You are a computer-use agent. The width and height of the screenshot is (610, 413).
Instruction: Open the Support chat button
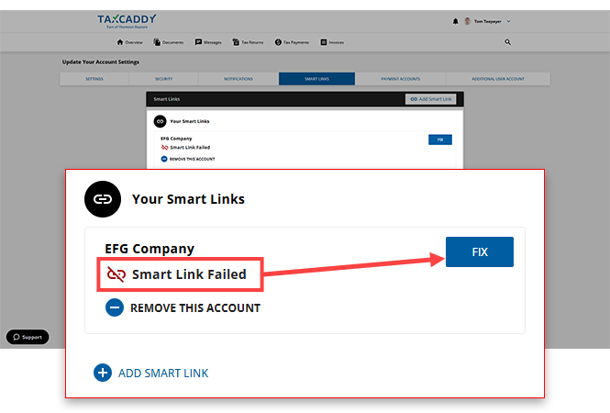point(28,337)
